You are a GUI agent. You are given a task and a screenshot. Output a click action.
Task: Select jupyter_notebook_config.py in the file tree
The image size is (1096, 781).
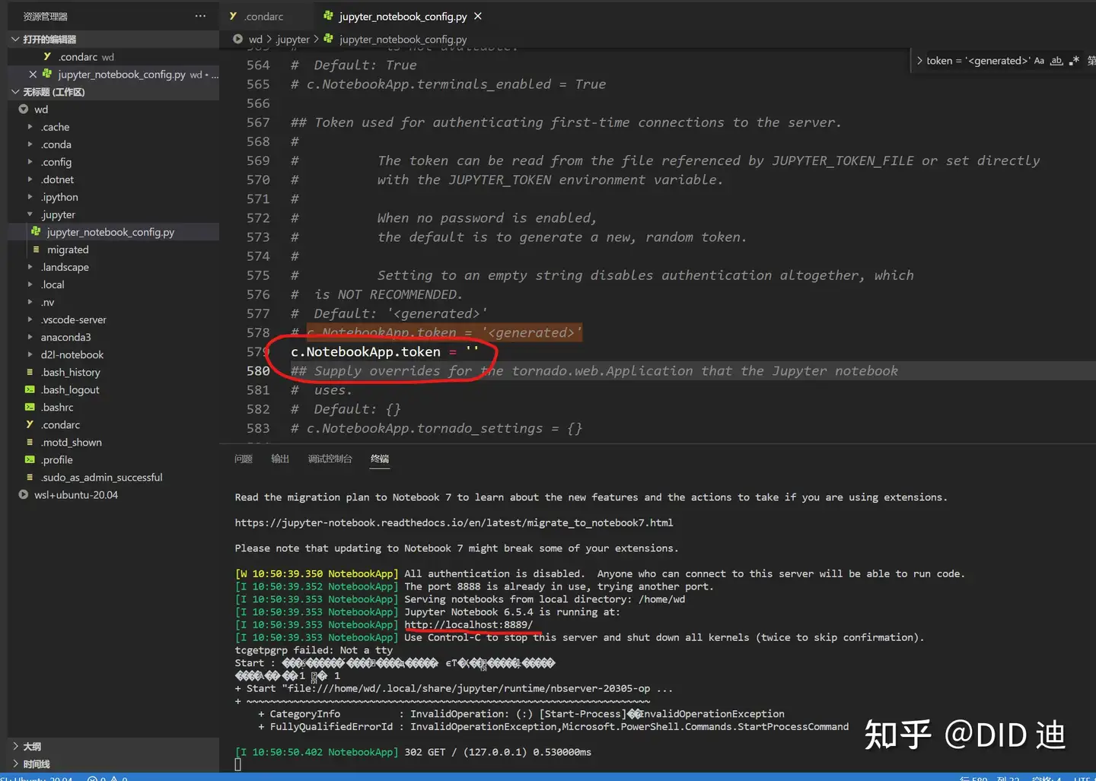(x=113, y=232)
